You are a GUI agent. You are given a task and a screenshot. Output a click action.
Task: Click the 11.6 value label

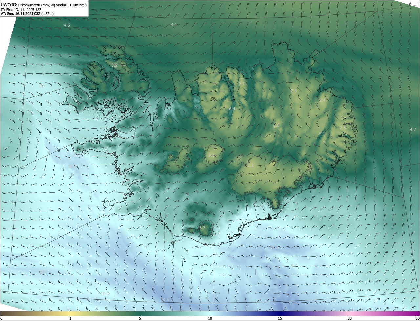coord(165,299)
